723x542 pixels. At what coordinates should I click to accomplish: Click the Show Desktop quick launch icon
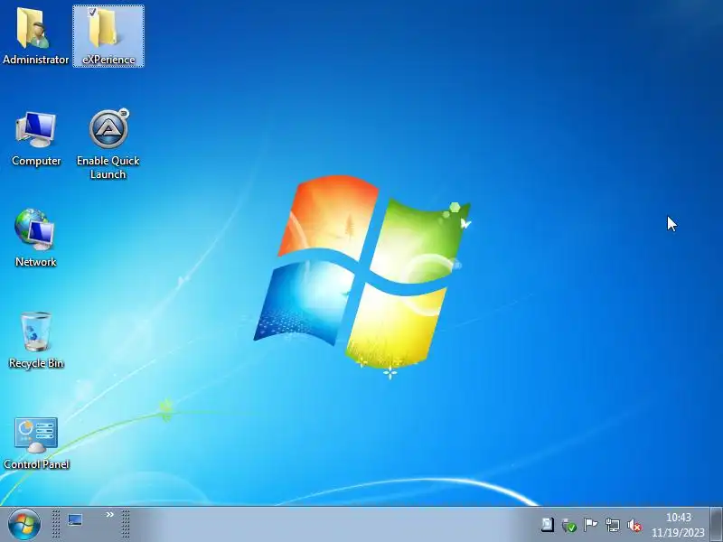click(75, 520)
